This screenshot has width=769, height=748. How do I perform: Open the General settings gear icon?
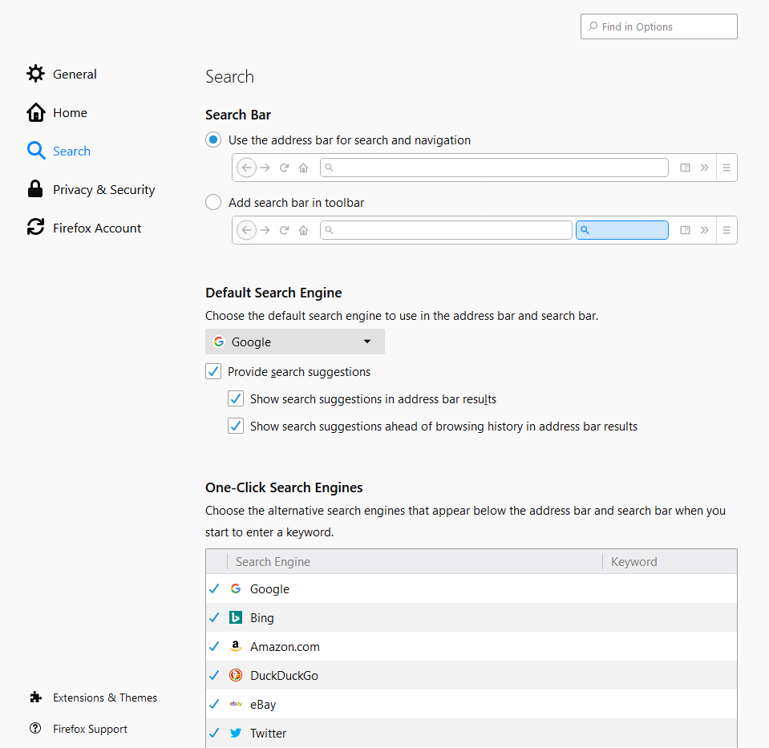coord(35,74)
